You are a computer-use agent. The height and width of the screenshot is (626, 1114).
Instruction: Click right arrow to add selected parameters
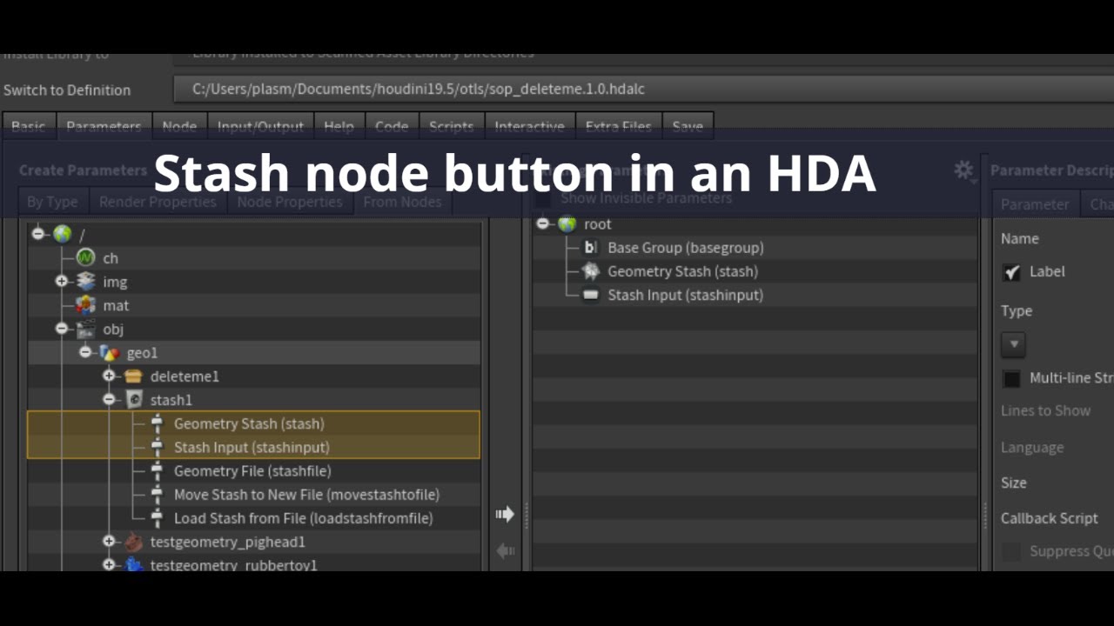(x=505, y=514)
